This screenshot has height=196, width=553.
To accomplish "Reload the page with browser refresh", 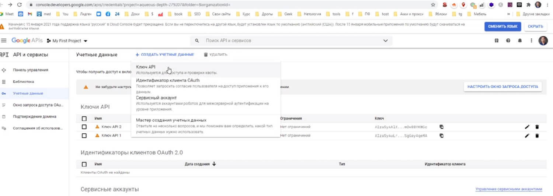I will [x=20, y=5].
